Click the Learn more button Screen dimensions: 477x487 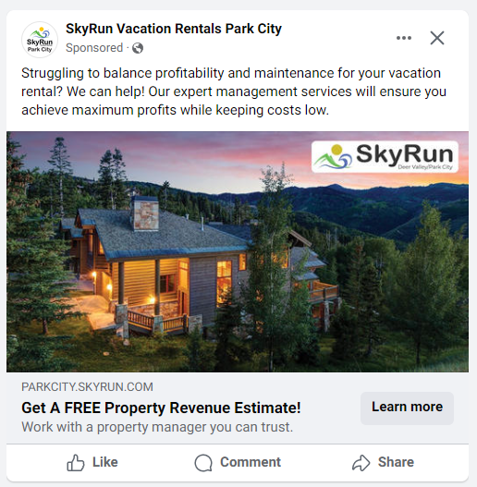coord(407,408)
